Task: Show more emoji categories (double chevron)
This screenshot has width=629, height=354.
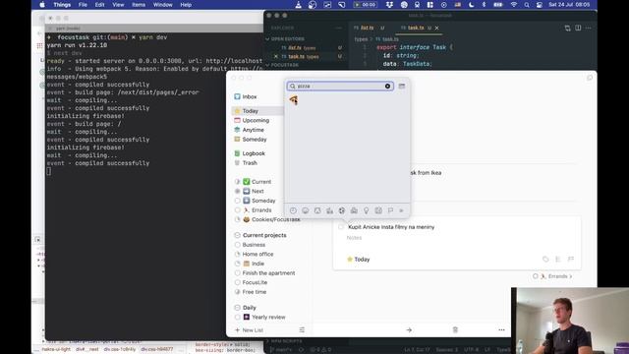Action: coord(402,210)
